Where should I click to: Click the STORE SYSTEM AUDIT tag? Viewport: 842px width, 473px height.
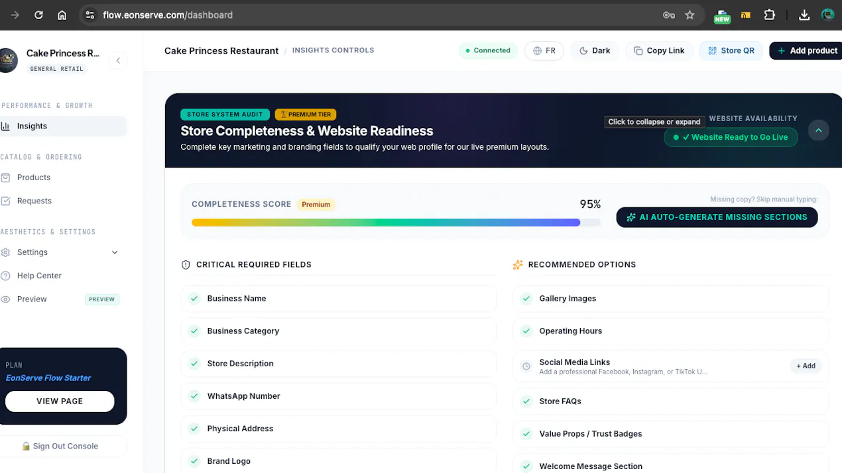coord(225,115)
